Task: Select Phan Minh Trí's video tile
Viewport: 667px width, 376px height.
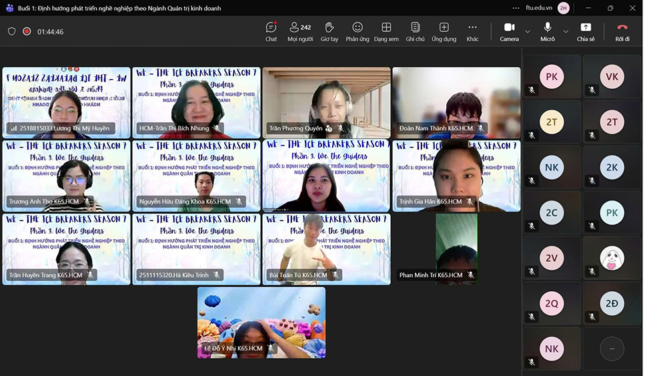Action: point(456,249)
